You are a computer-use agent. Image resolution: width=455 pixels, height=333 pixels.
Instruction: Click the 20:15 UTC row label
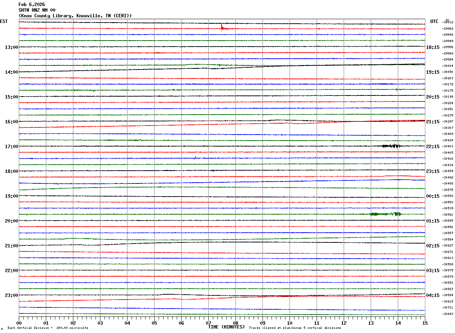[x=433, y=97]
